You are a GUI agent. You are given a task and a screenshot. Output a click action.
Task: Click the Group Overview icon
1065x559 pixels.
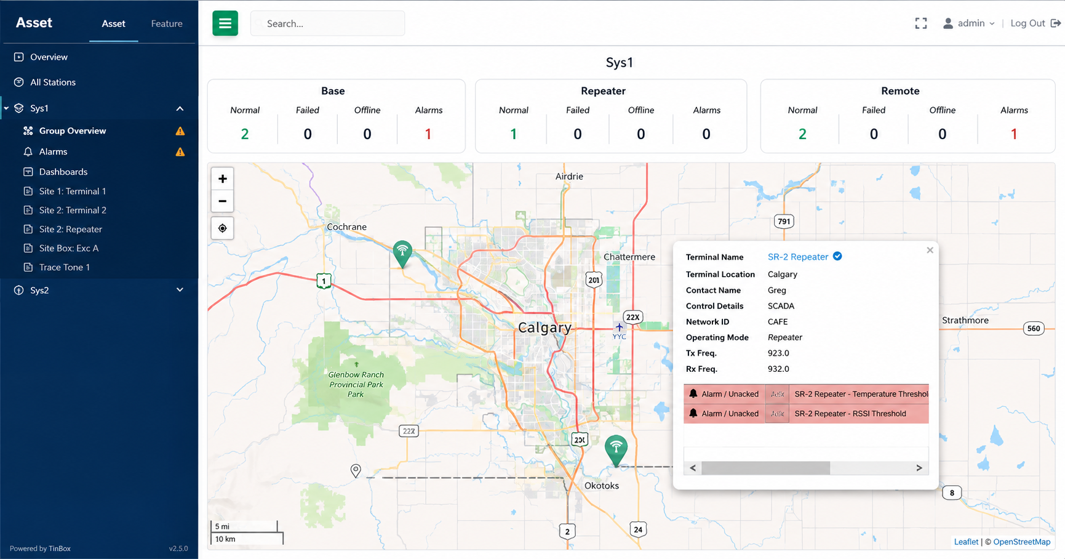(28, 131)
